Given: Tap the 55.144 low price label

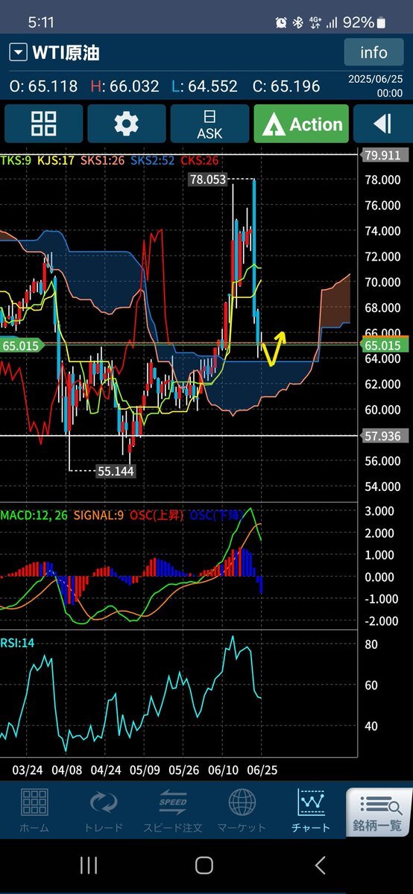Looking at the screenshot, I should [x=116, y=470].
